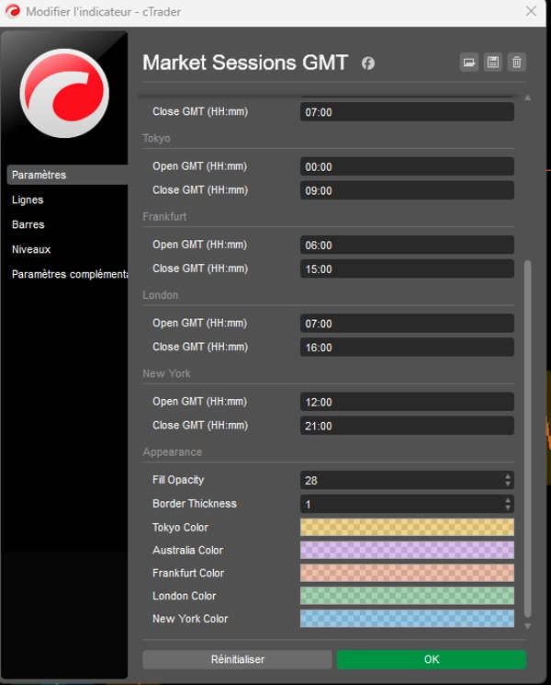Viewport: 551px width, 685px height.
Task: Click the save preset floppy icon
Action: click(x=493, y=63)
